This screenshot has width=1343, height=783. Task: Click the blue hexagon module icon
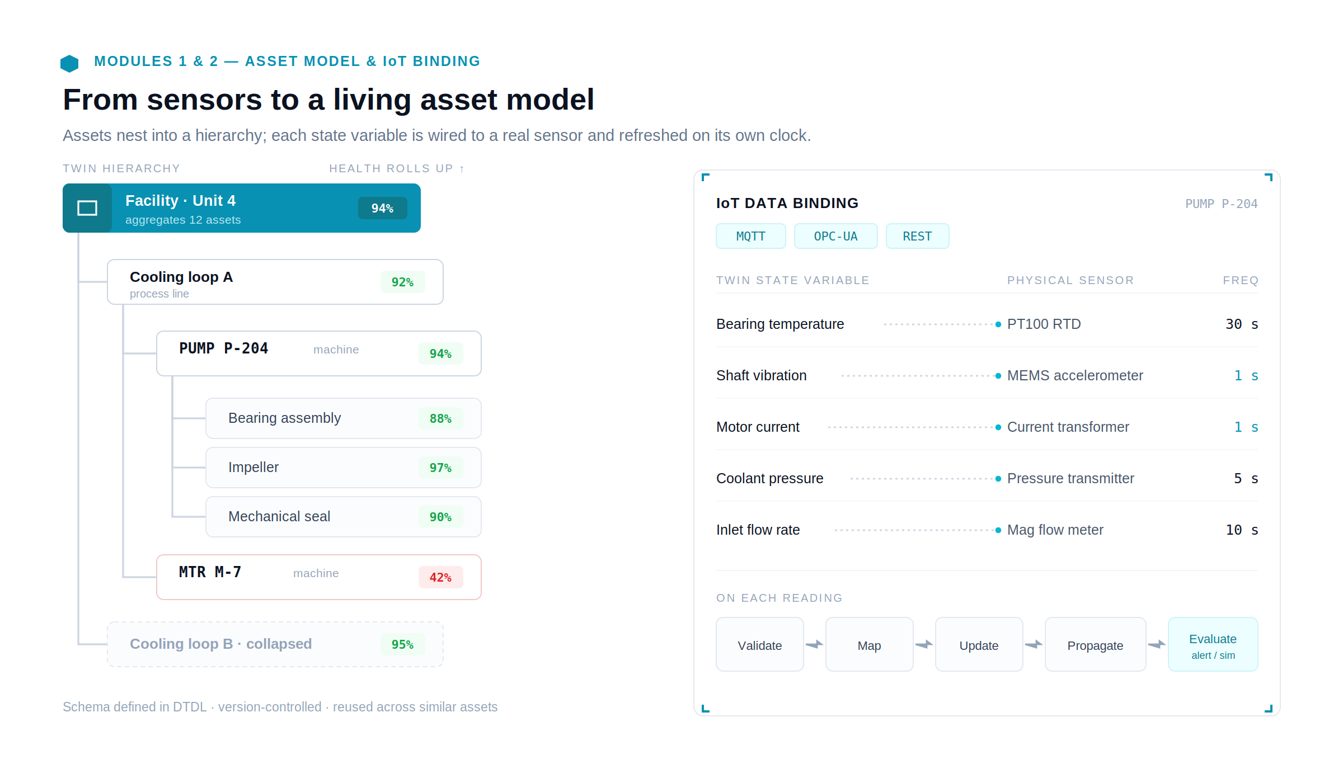click(x=69, y=63)
